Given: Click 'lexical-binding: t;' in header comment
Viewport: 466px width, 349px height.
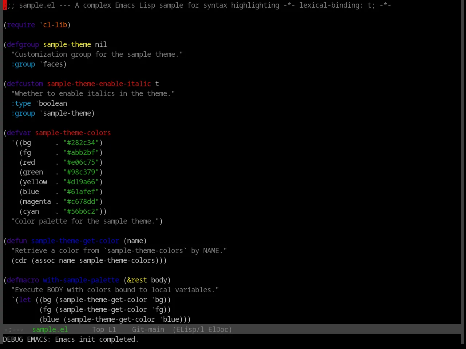Looking at the screenshot, I should coord(337,5).
